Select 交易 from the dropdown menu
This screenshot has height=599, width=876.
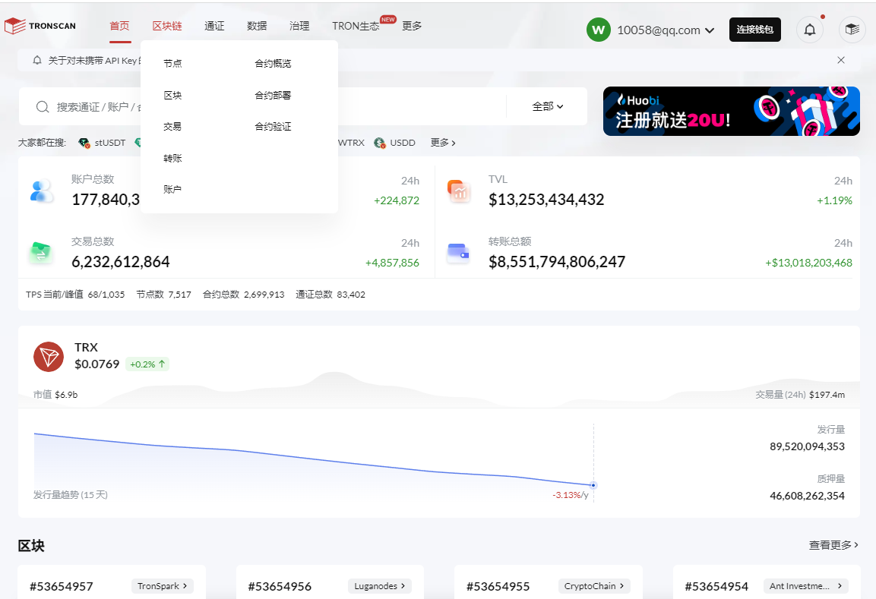[x=172, y=127]
